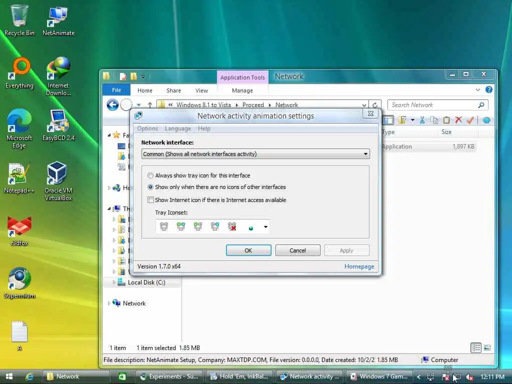The width and height of the screenshot is (512, 384).
Task: Click the Paste clipboard icon in Explorer toolbar
Action: pos(446,120)
